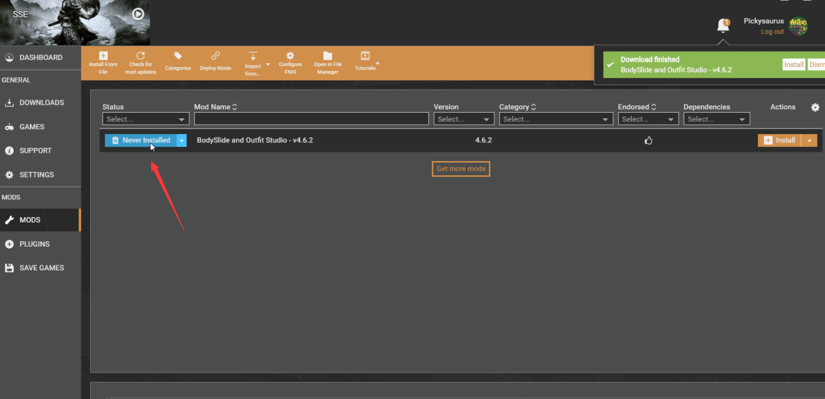The height and width of the screenshot is (399, 825).
Task: Open Settings from the sidebar
Action: click(40, 175)
